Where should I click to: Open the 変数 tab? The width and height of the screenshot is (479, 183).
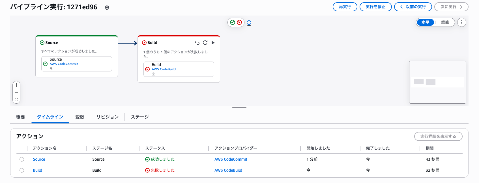click(80, 117)
